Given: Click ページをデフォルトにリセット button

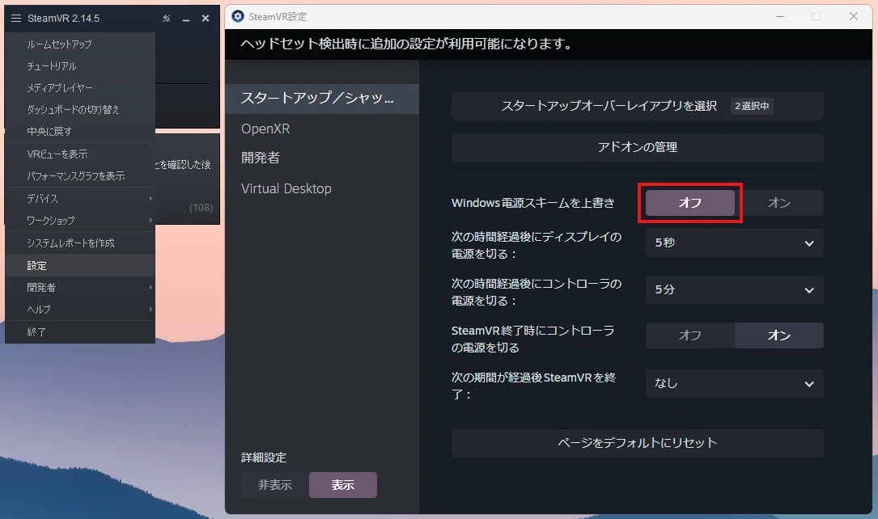Looking at the screenshot, I should (x=637, y=443).
